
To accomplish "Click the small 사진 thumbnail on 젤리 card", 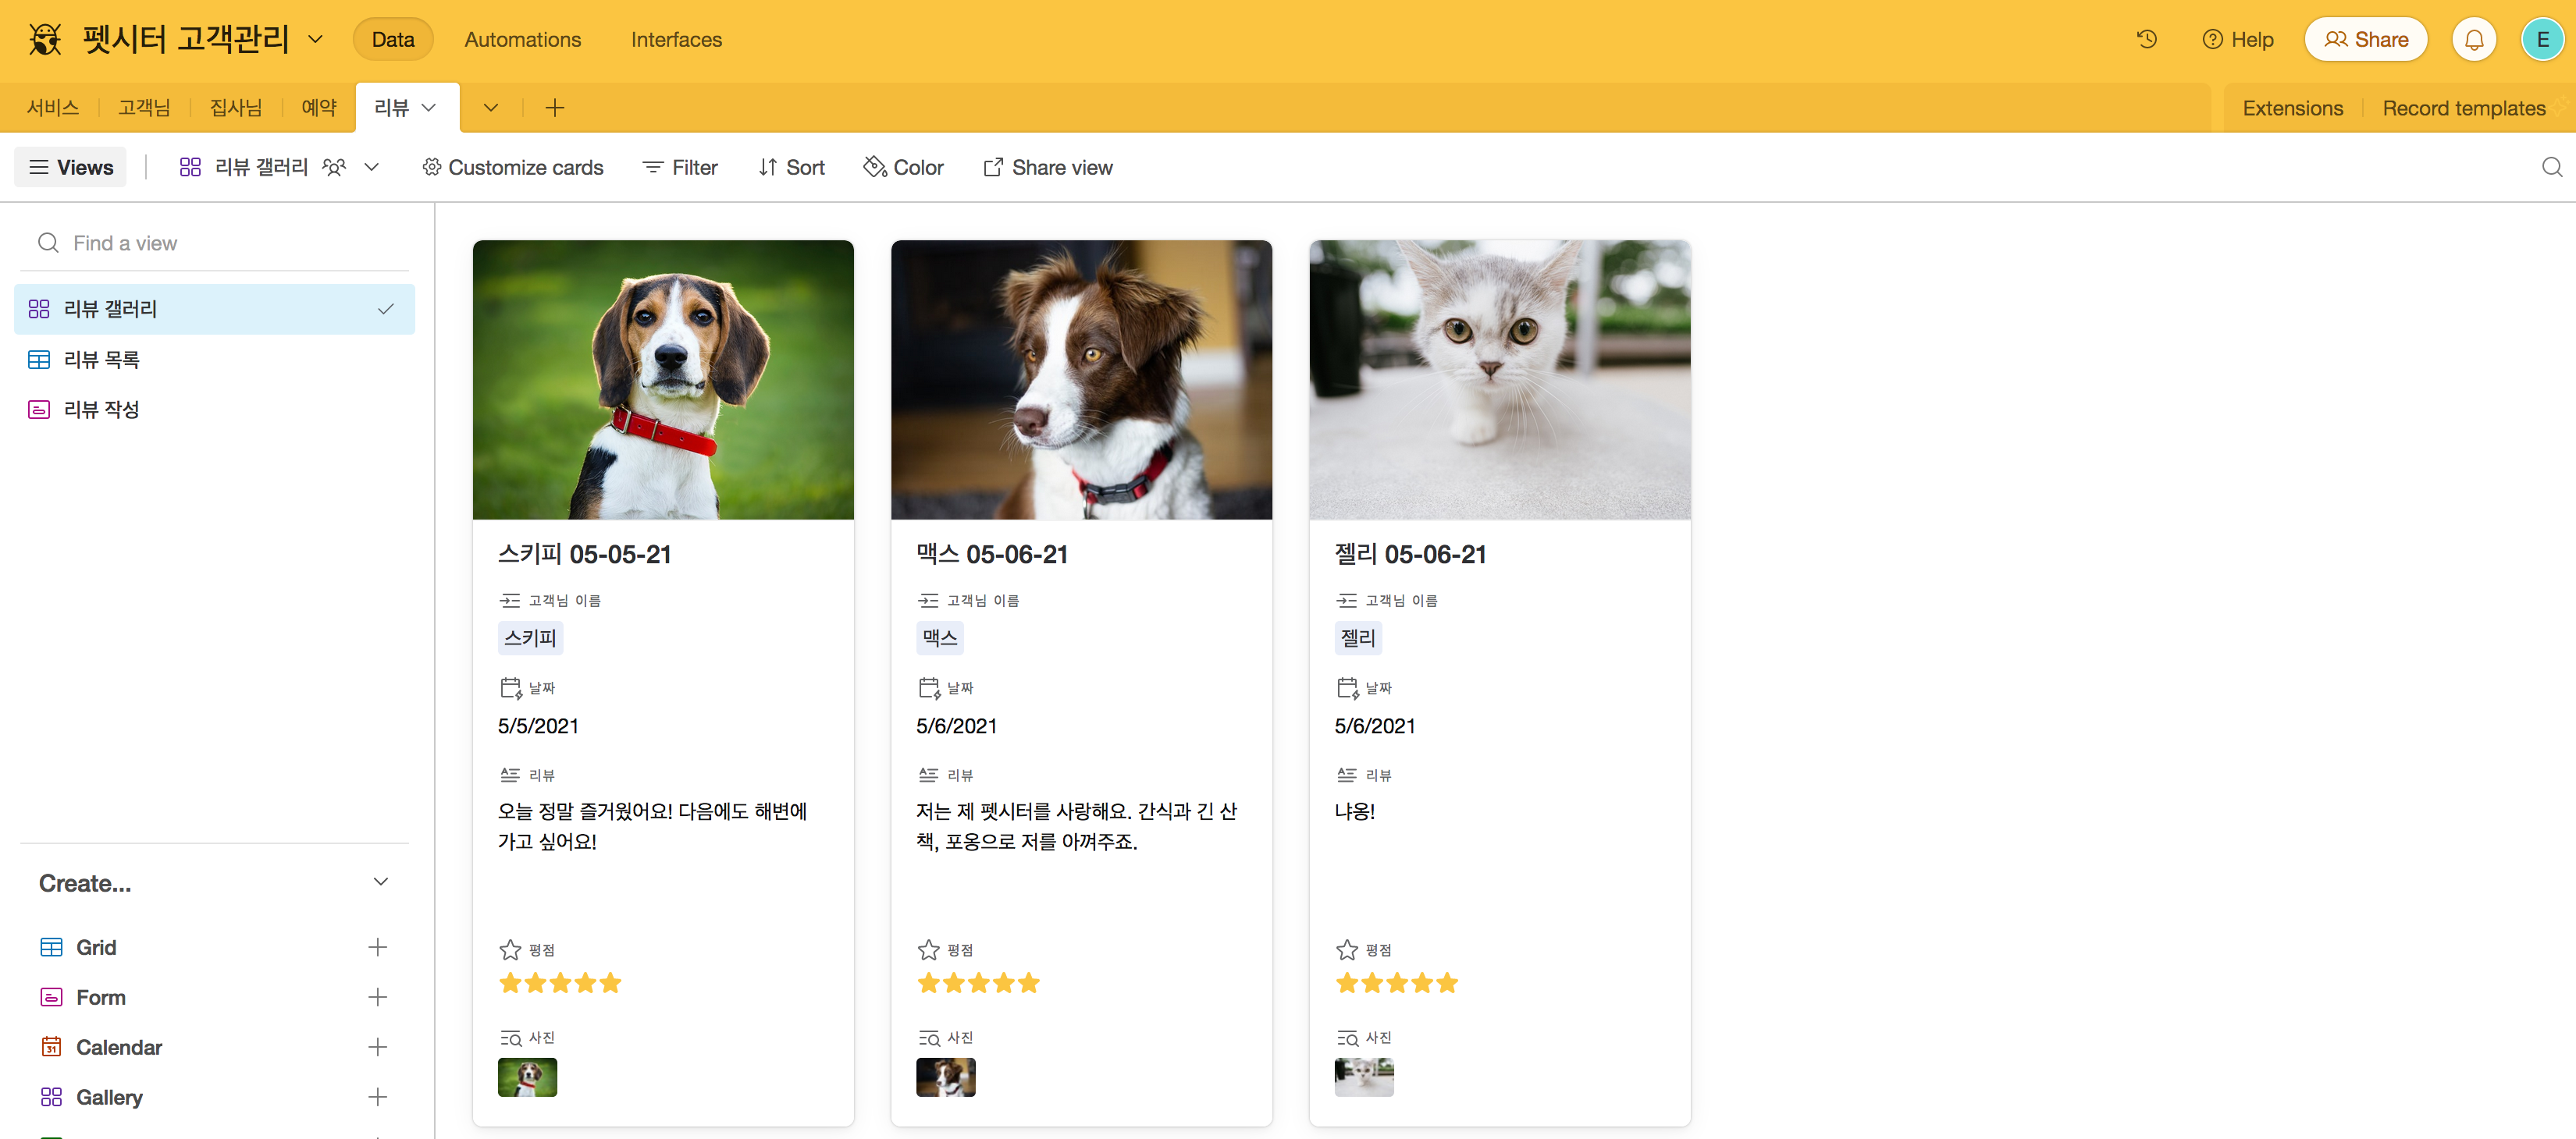I will (x=1364, y=1077).
